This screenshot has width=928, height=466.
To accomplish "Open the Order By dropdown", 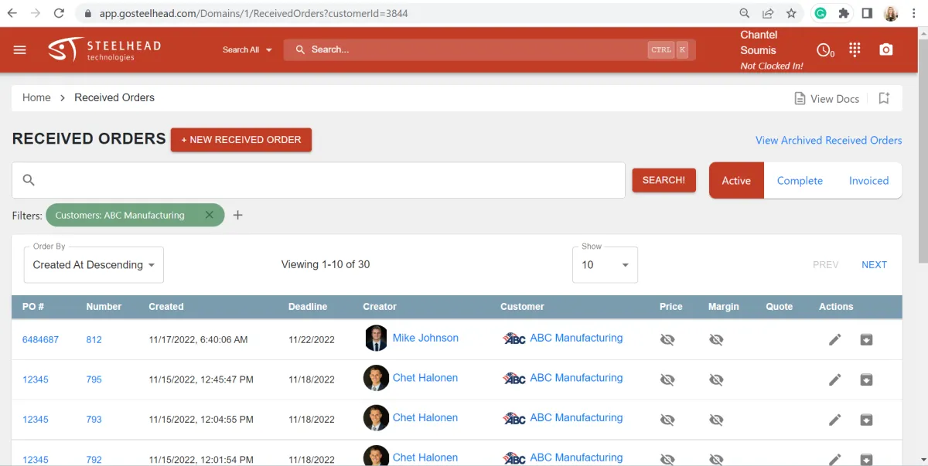I will (x=94, y=265).
